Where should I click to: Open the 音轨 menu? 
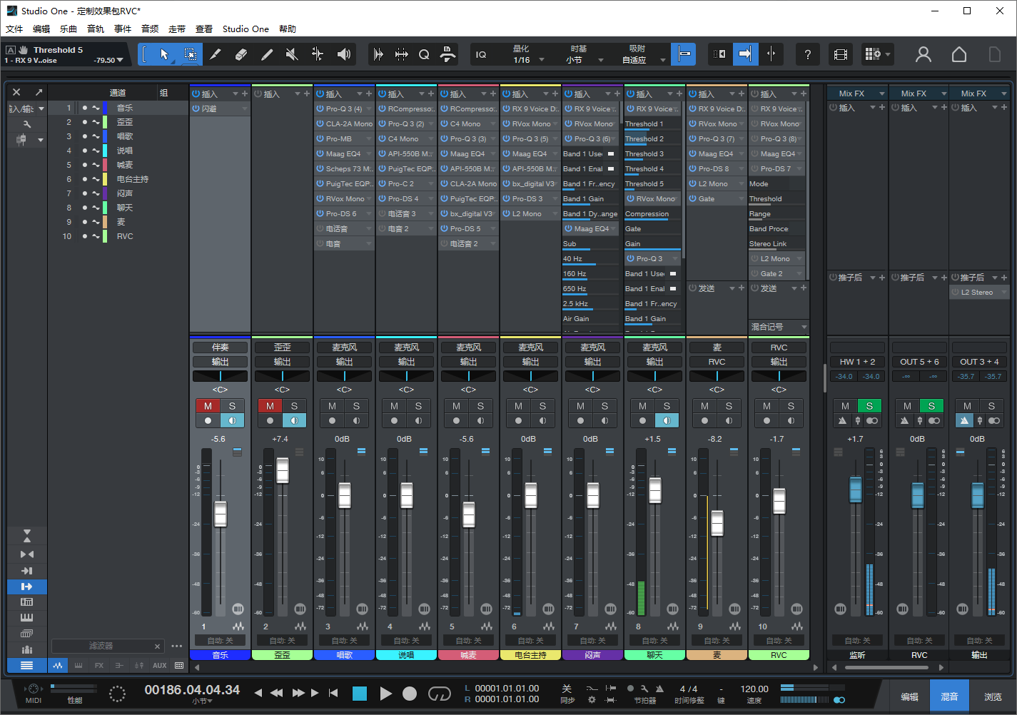coord(96,29)
